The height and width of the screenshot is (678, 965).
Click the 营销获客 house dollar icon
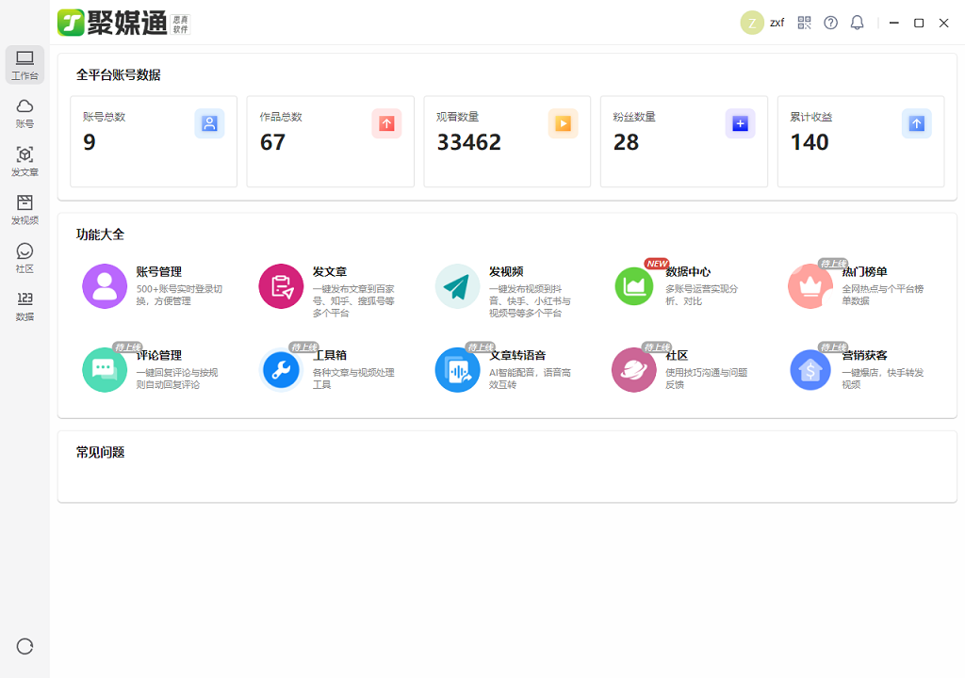(810, 370)
